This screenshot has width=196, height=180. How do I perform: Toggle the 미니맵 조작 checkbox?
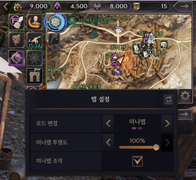click(x=137, y=161)
